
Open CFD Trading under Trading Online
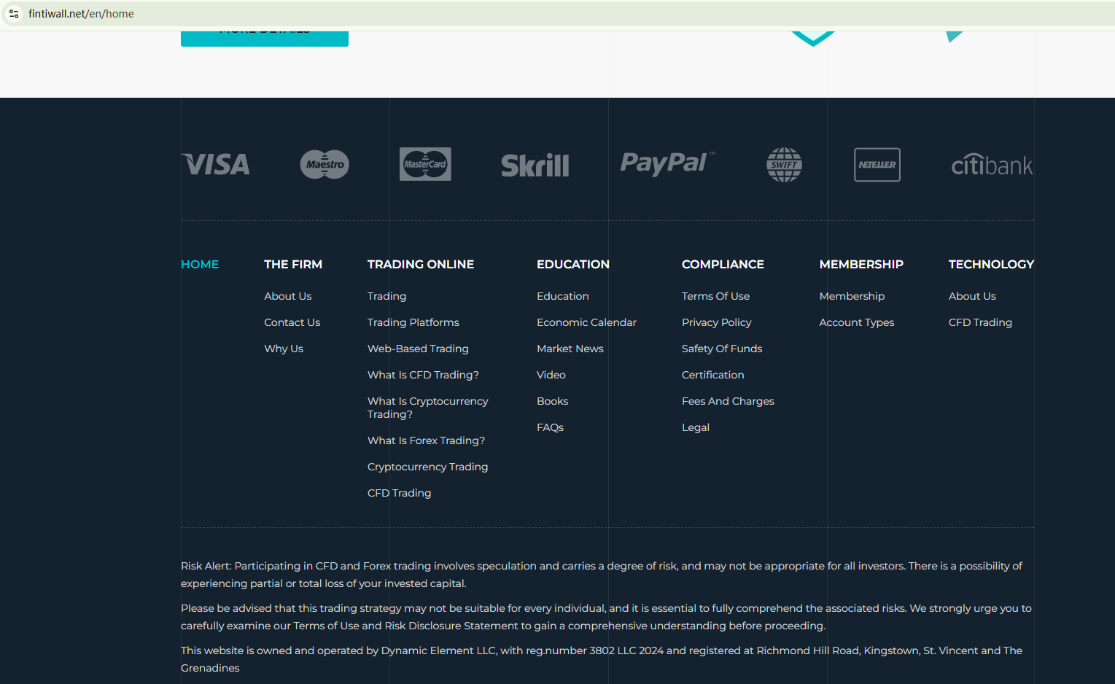tap(400, 493)
